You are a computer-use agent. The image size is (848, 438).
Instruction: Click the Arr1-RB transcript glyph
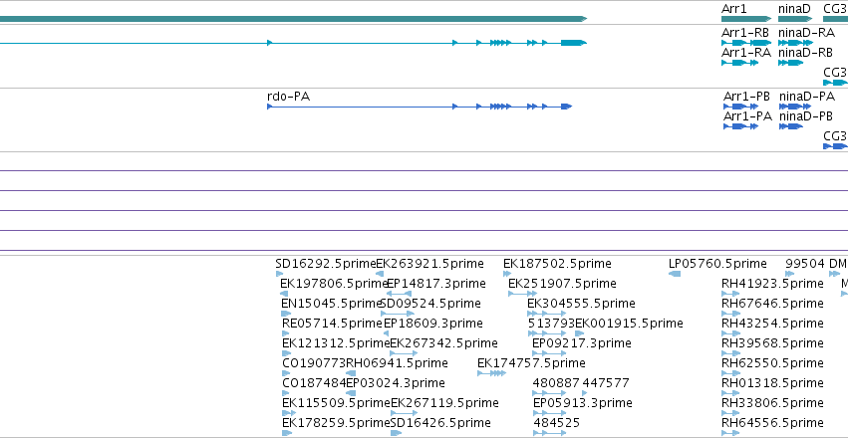[x=746, y=43]
